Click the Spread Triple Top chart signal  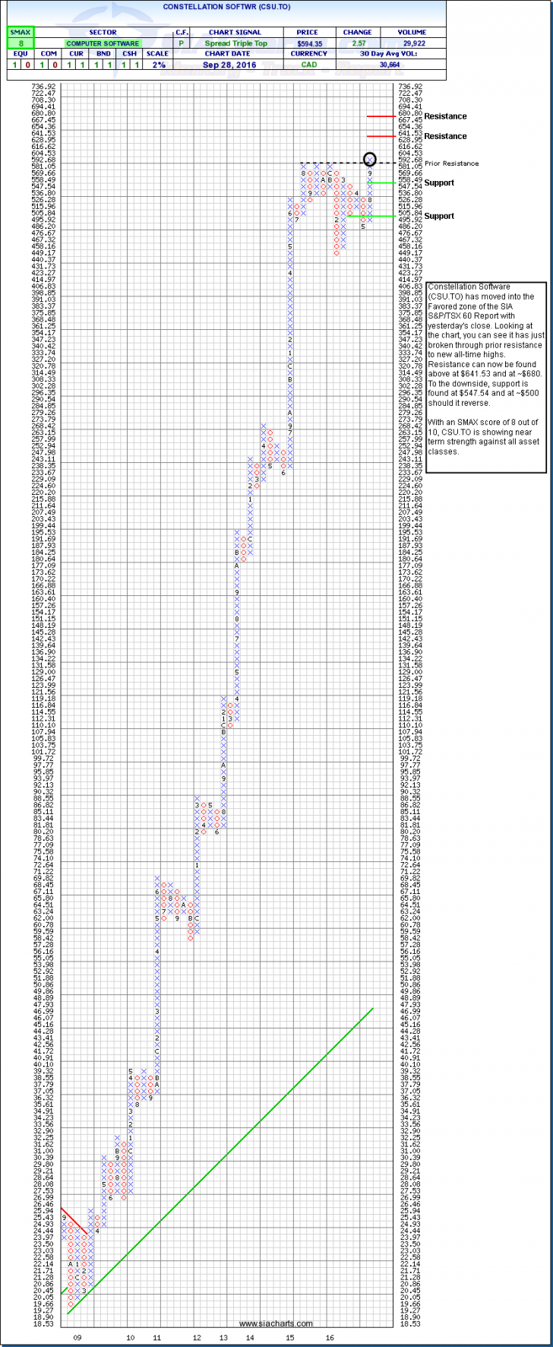pos(236,43)
